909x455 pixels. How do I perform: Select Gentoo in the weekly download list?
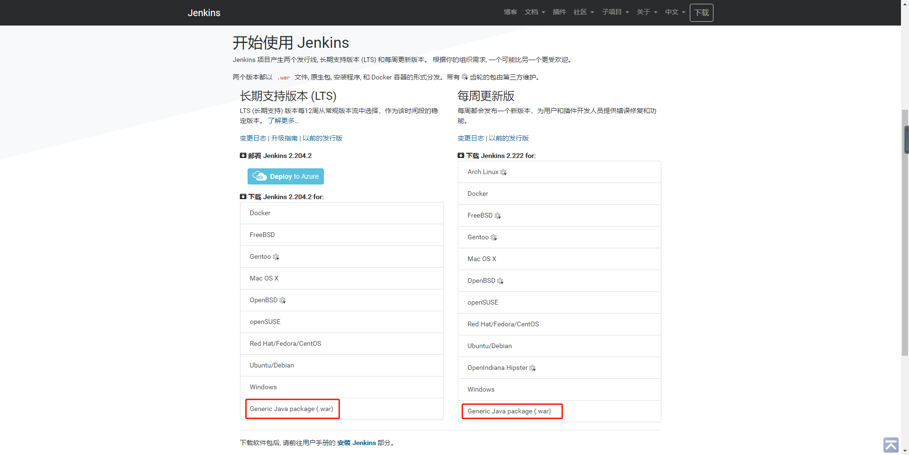559,237
